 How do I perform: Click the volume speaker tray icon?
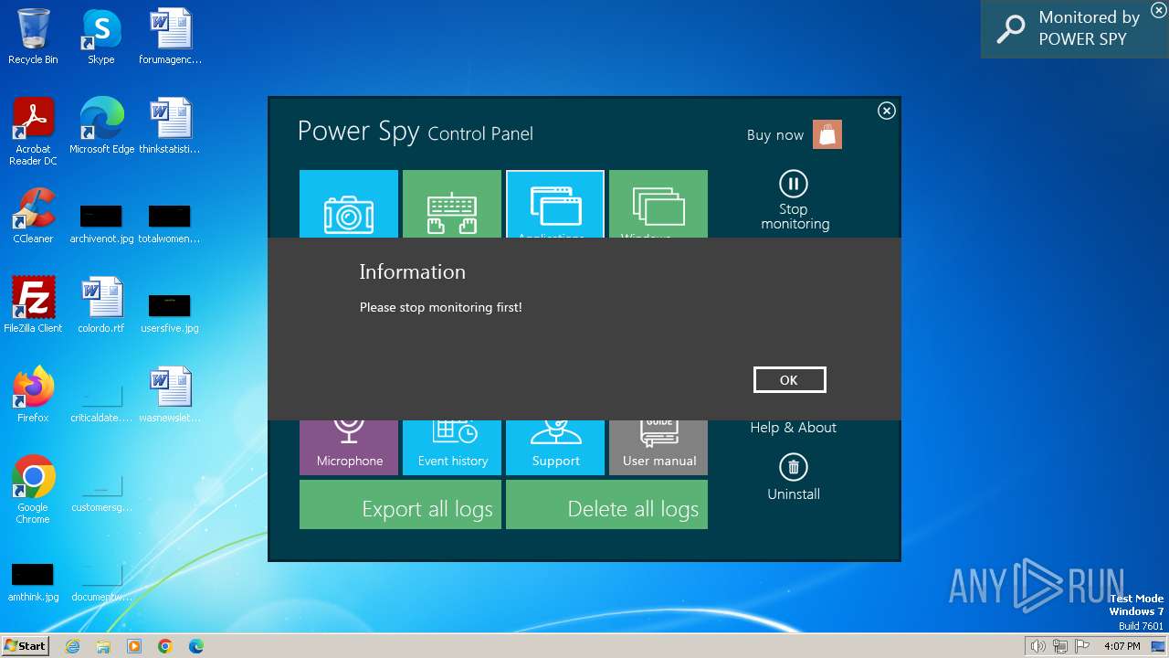pos(1038,646)
